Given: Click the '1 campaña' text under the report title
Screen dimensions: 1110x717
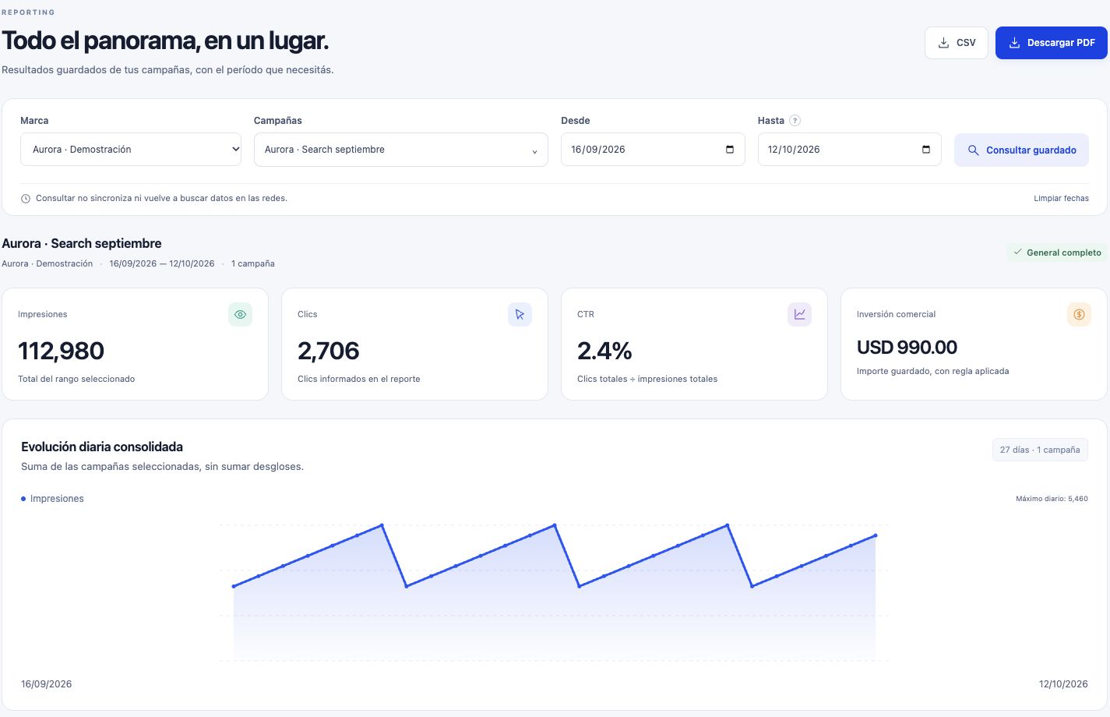Looking at the screenshot, I should (253, 264).
